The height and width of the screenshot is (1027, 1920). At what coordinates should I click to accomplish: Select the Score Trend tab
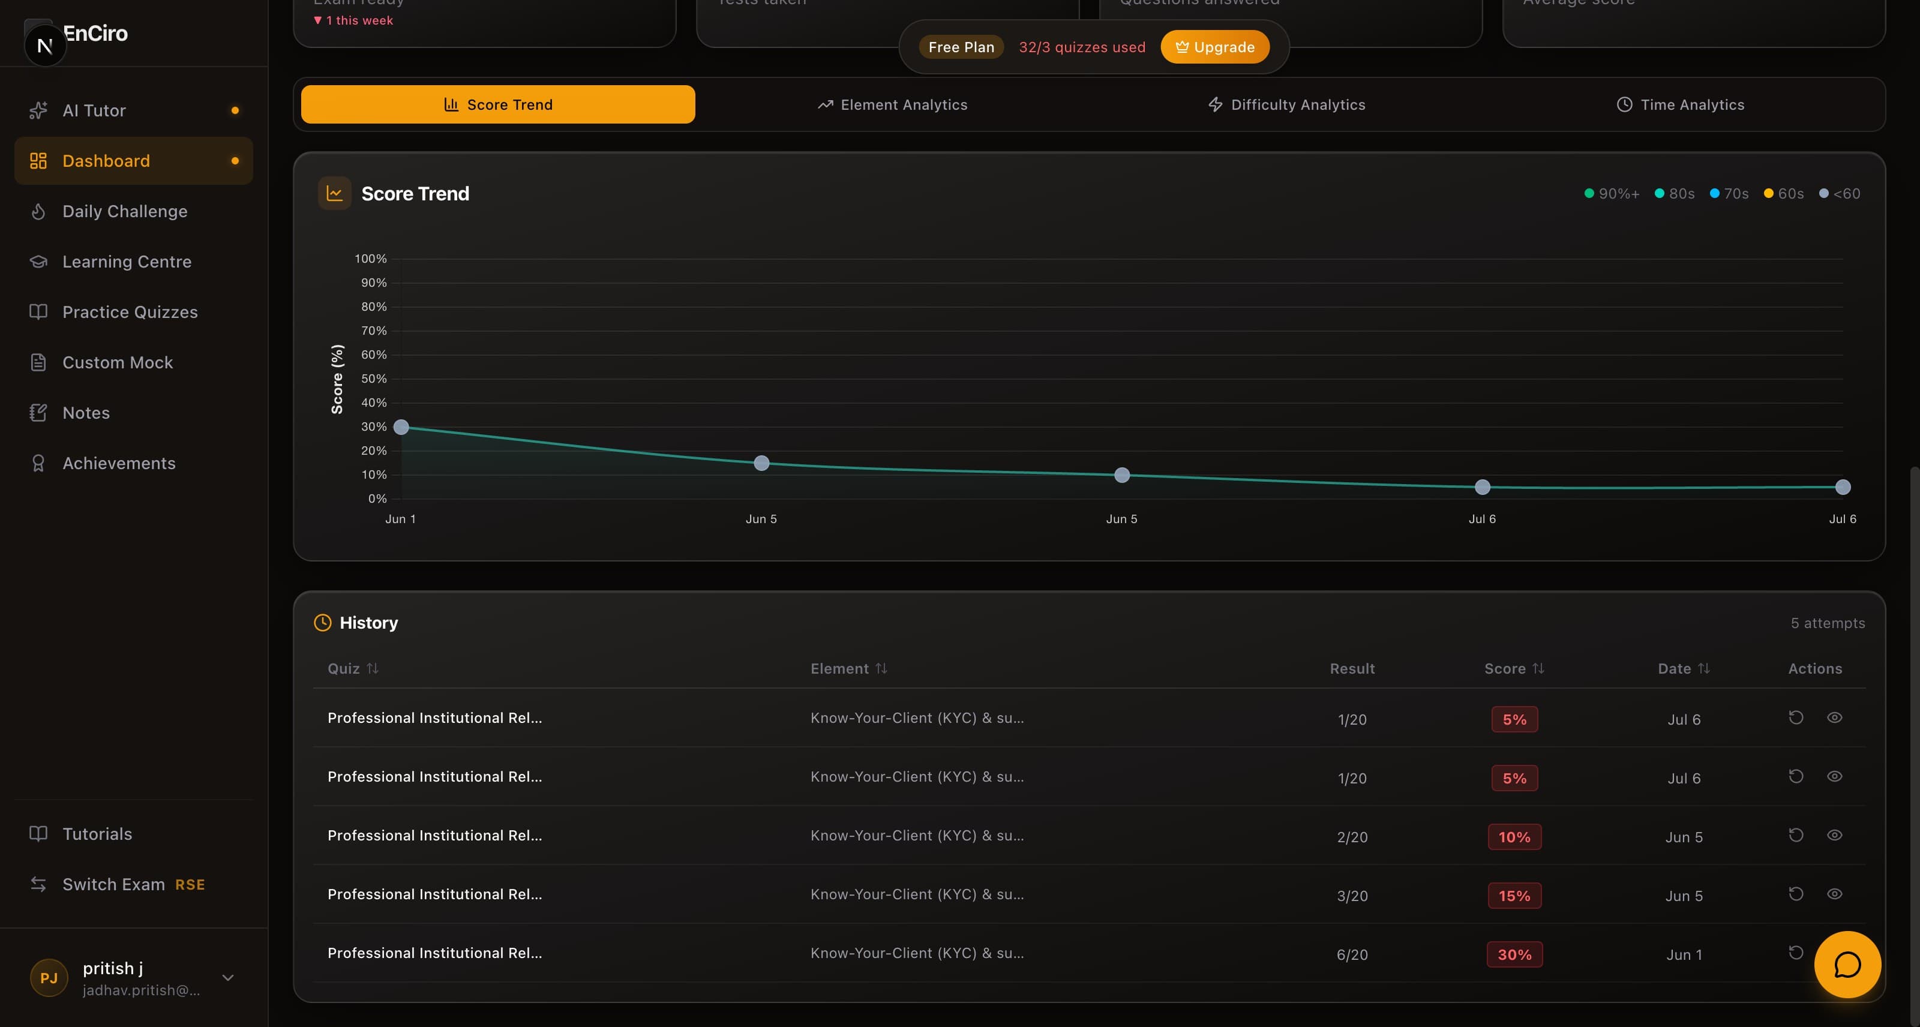[498, 104]
